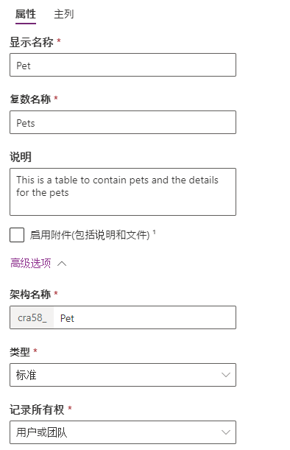The image size is (290, 450).
Task: Click the 架构名称 field label
Action: pyautogui.click(x=30, y=294)
